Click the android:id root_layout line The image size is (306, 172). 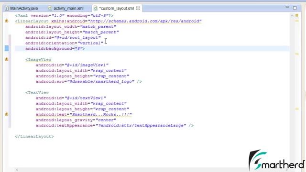pos(63,38)
